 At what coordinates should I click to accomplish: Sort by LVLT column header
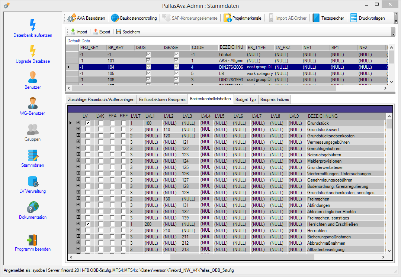click(x=136, y=116)
